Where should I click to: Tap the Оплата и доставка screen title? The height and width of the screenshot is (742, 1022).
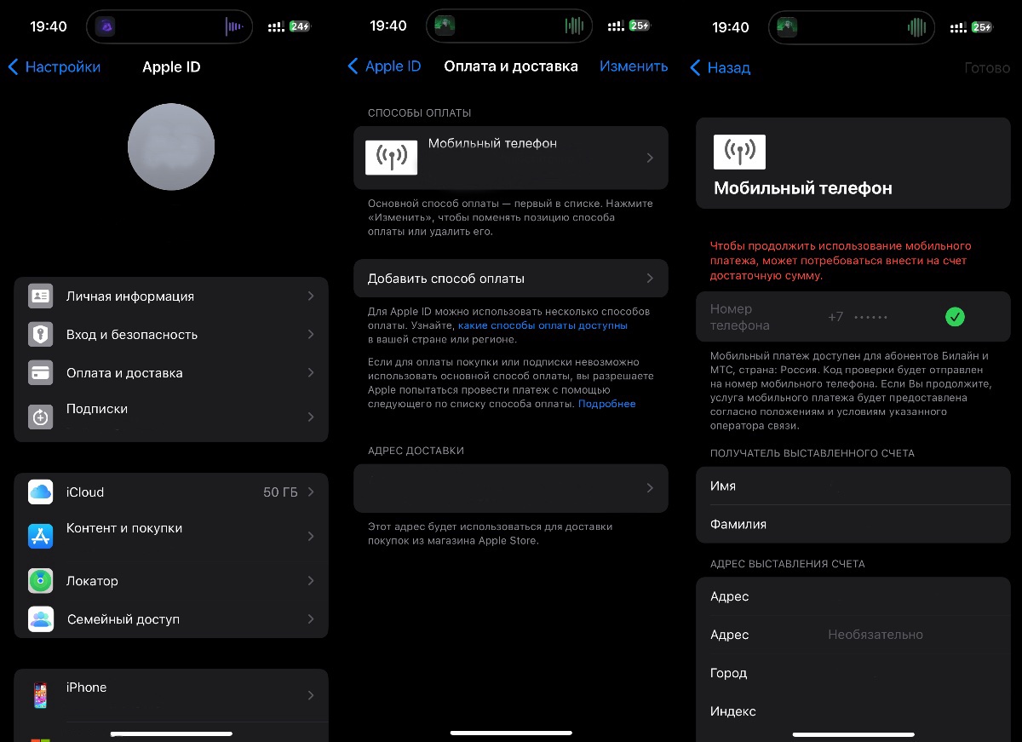(511, 66)
